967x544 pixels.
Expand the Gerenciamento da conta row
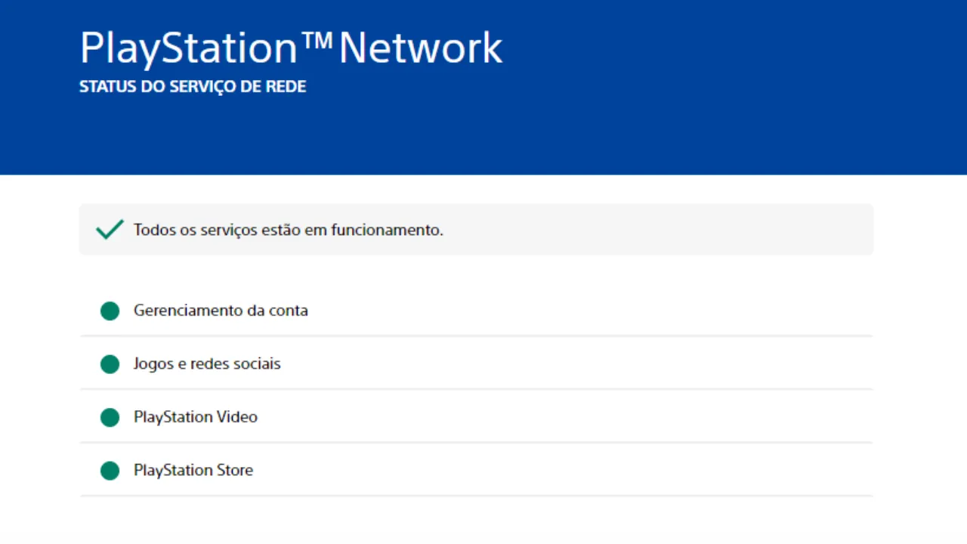[476, 311]
